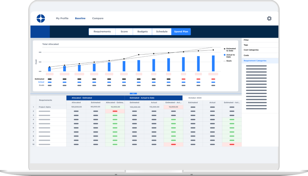
Task: Expand the Cost Categories section
Action: click(260, 50)
